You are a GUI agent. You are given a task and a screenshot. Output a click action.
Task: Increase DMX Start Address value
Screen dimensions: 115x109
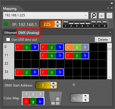pyautogui.click(x=53, y=83)
